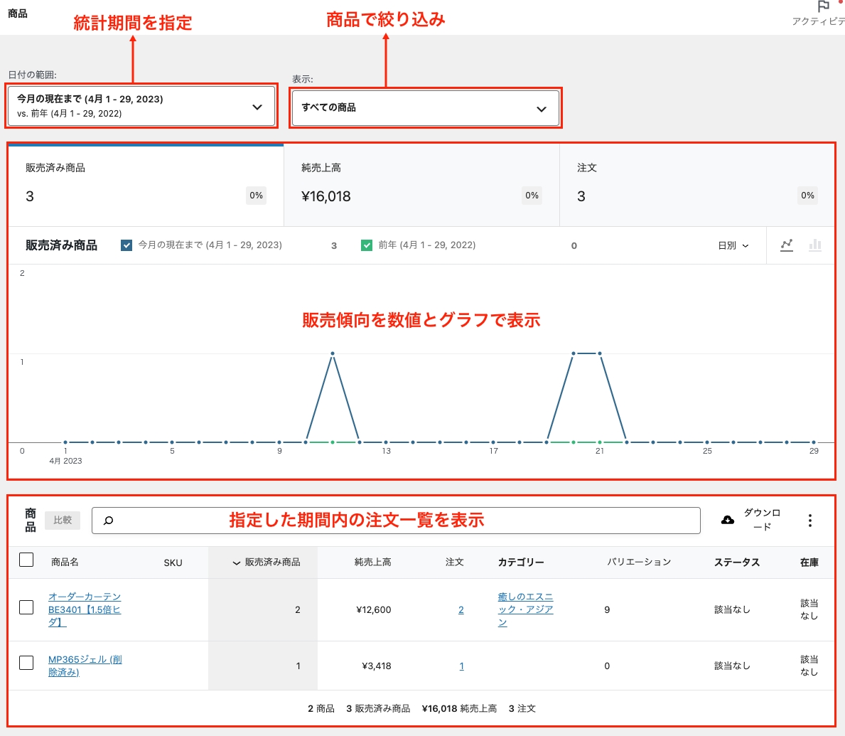
Task: Switch to the line chart view icon
Action: pyautogui.click(x=786, y=245)
